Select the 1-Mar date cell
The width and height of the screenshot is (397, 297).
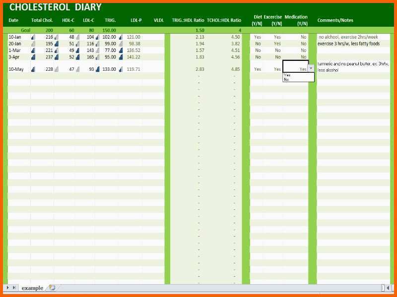tap(14, 50)
